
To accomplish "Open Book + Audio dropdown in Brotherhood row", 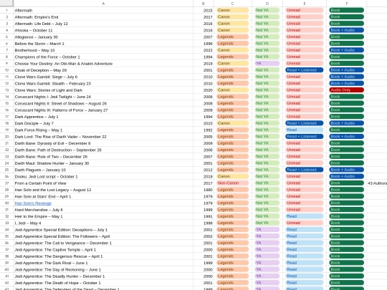I will (x=346, y=50).
